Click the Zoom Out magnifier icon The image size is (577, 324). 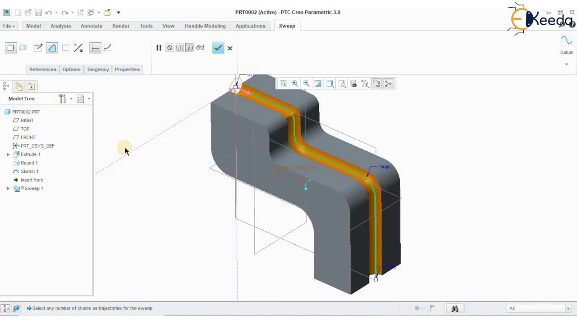(307, 83)
